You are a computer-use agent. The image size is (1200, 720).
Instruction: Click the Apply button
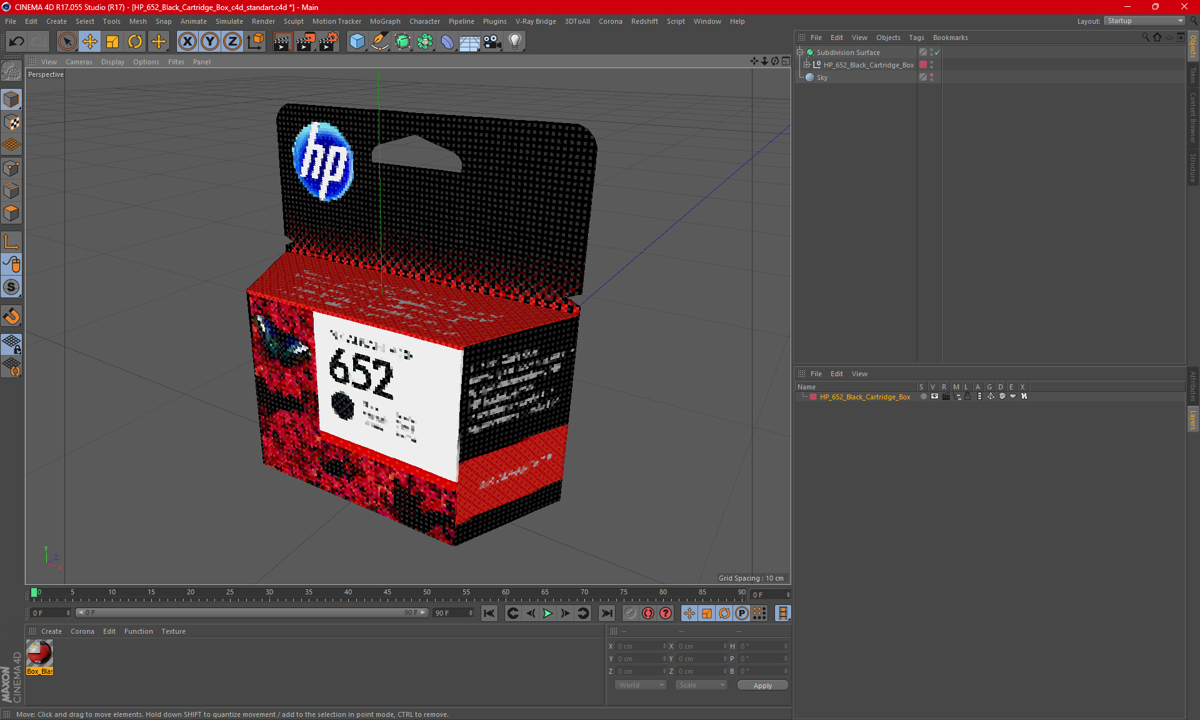[x=762, y=686]
